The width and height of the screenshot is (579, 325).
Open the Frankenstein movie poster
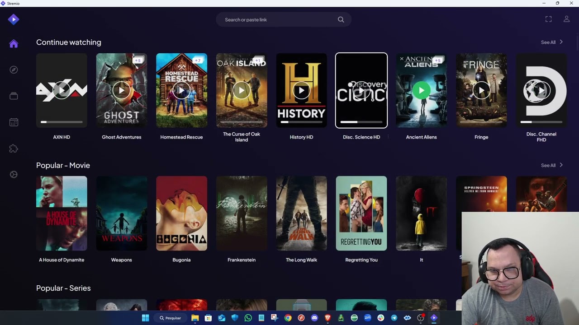click(242, 213)
